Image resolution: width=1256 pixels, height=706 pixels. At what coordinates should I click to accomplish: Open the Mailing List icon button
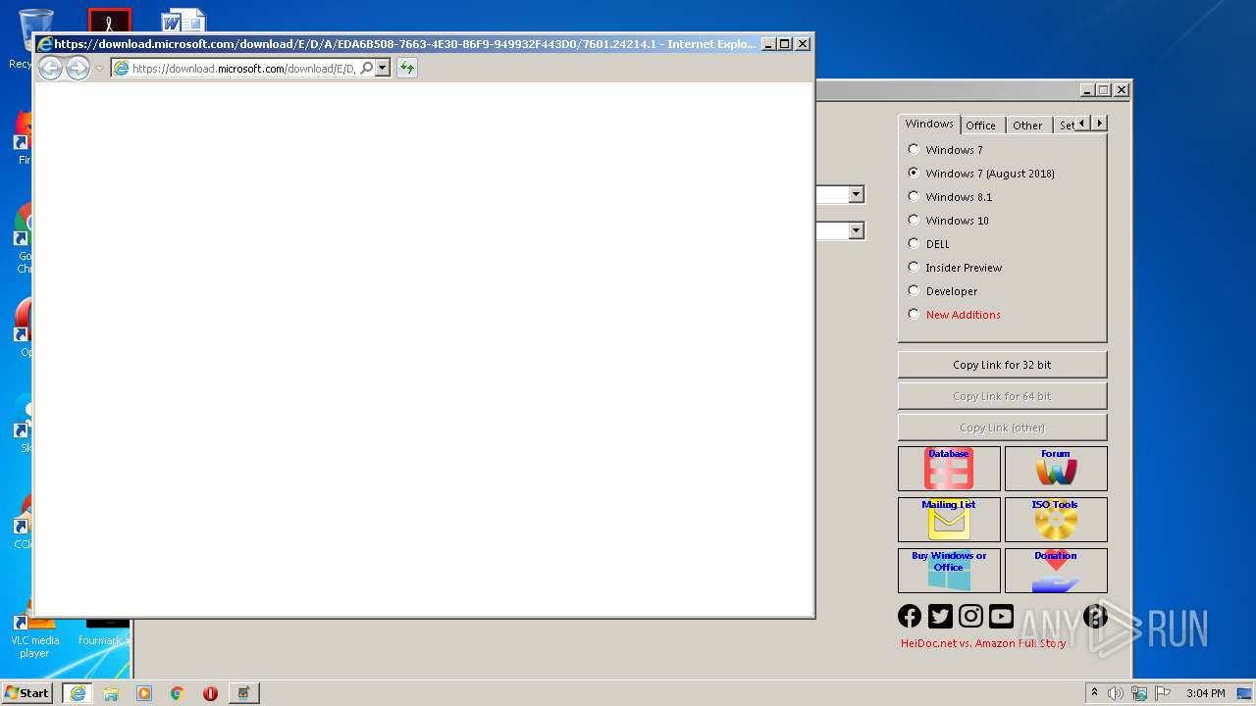tap(949, 520)
